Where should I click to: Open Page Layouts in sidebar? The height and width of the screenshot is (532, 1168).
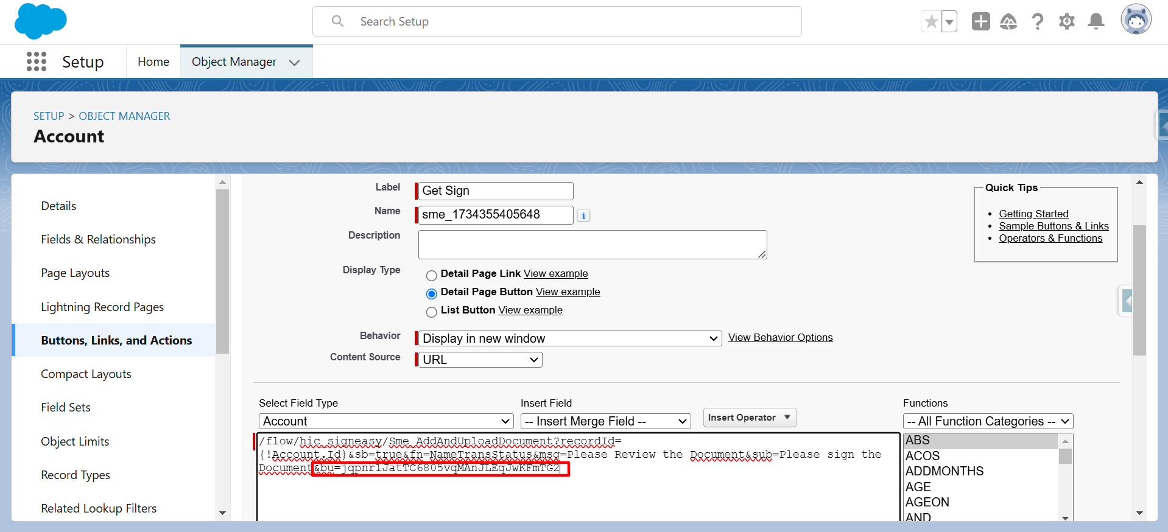(75, 273)
